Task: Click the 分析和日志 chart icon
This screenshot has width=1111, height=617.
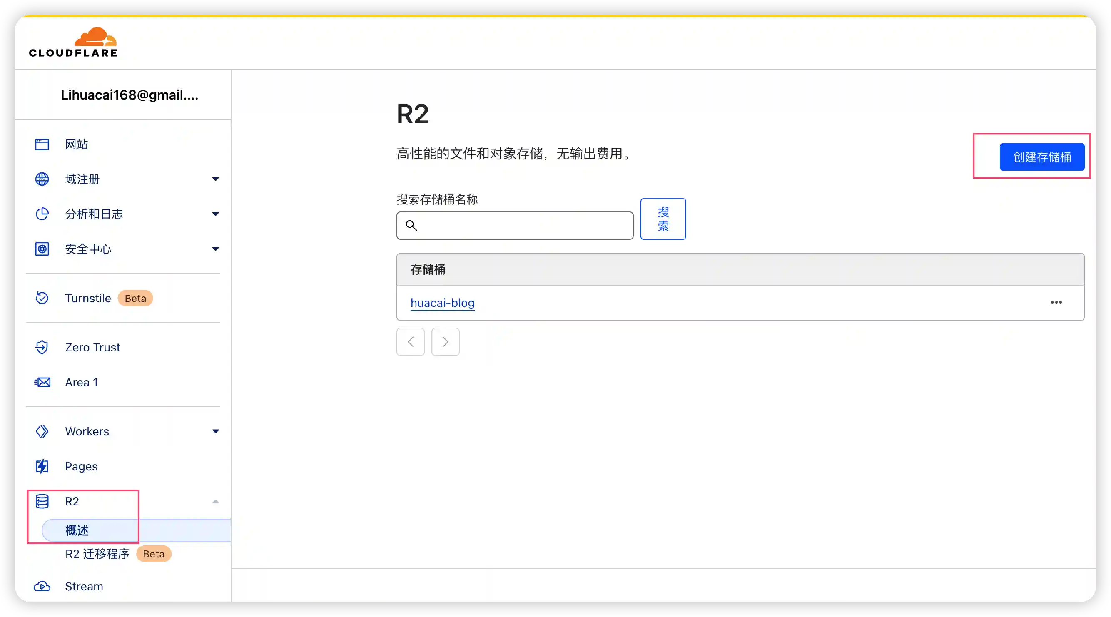Action: coord(42,214)
